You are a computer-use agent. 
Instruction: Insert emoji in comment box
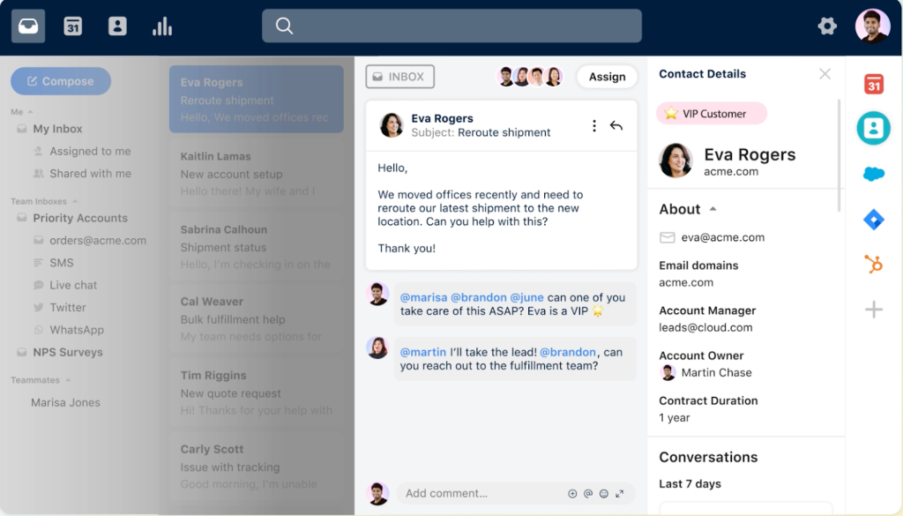(604, 494)
